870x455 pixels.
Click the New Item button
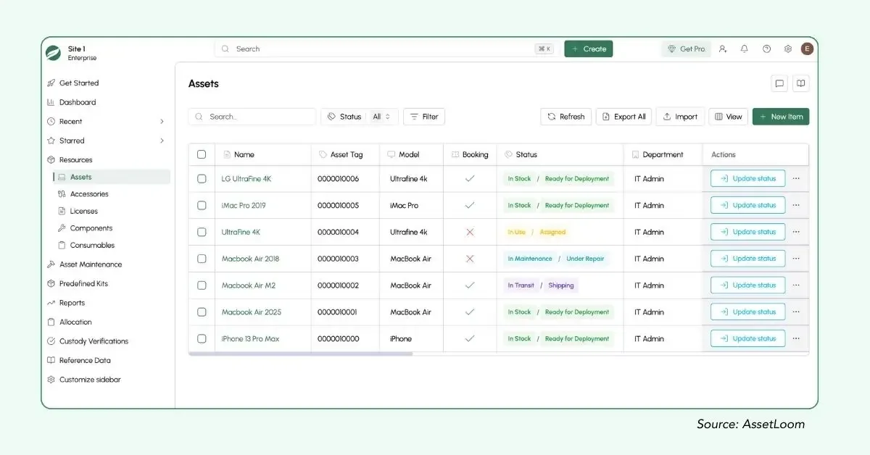[780, 117]
